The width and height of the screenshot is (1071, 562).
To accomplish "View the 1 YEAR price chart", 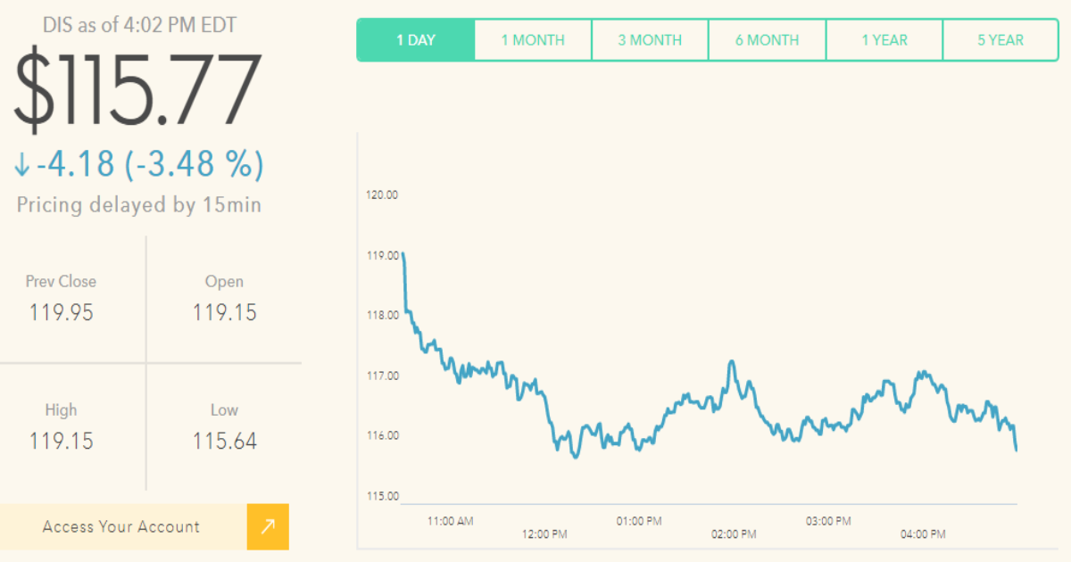I will pyautogui.click(x=884, y=40).
